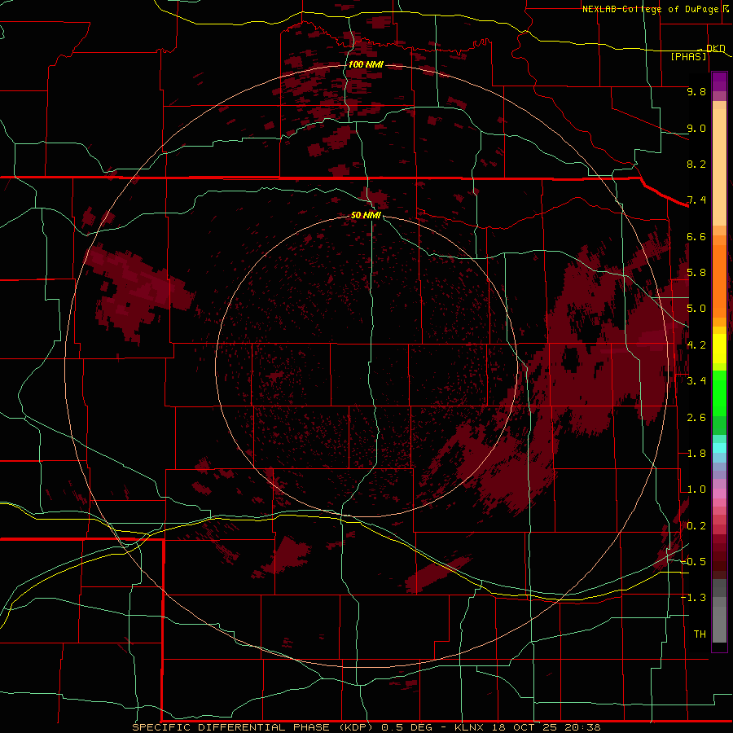This screenshot has height=733, width=733.
Task: Click the 0.2 value on the color scale
Action: 696,526
